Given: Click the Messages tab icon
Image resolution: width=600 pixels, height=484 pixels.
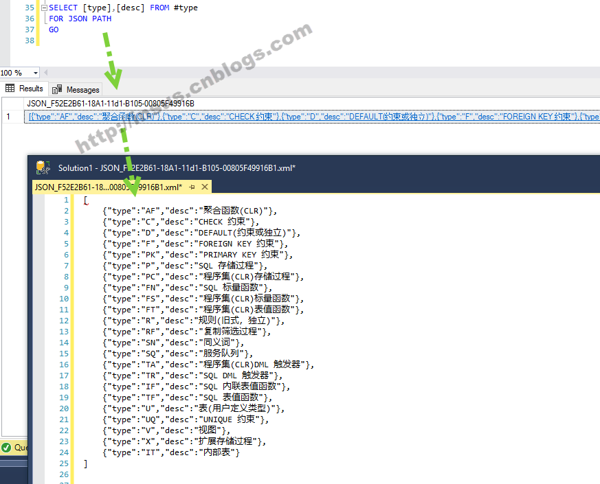Looking at the screenshot, I should [57, 89].
